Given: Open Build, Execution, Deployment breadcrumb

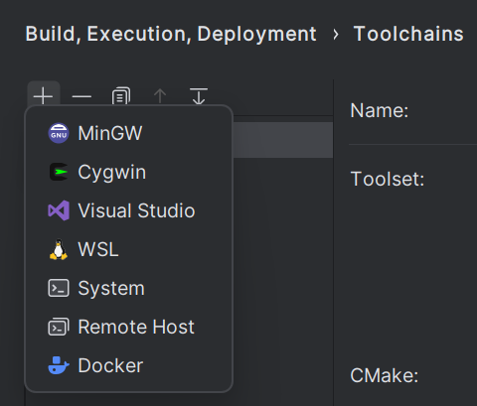Looking at the screenshot, I should (171, 34).
